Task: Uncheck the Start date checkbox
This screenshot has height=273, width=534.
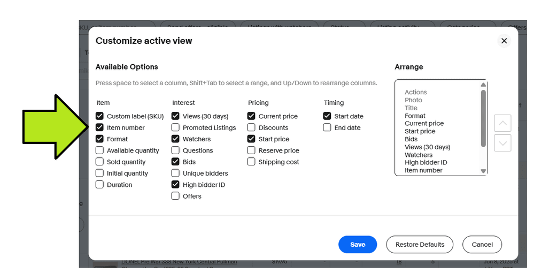Action: (327, 116)
